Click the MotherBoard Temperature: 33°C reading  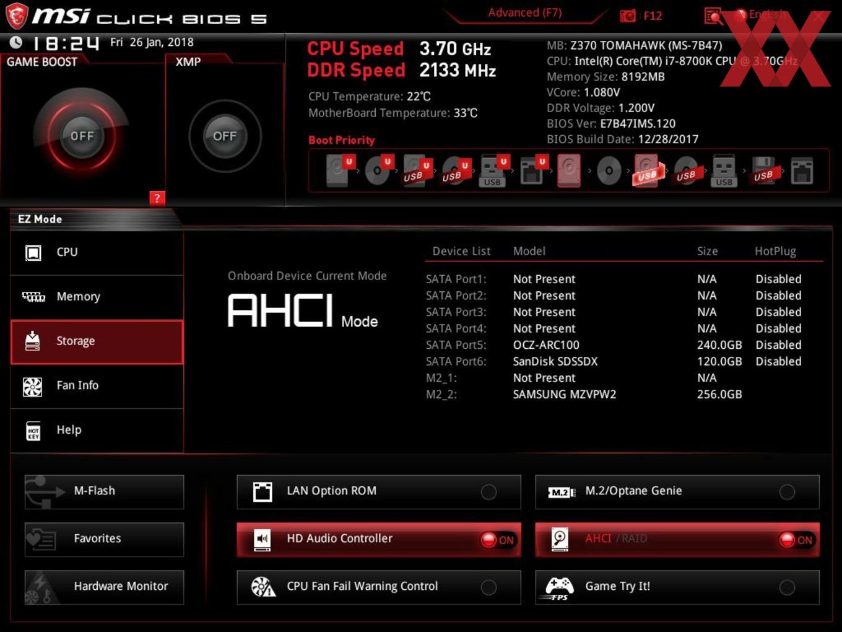393,113
